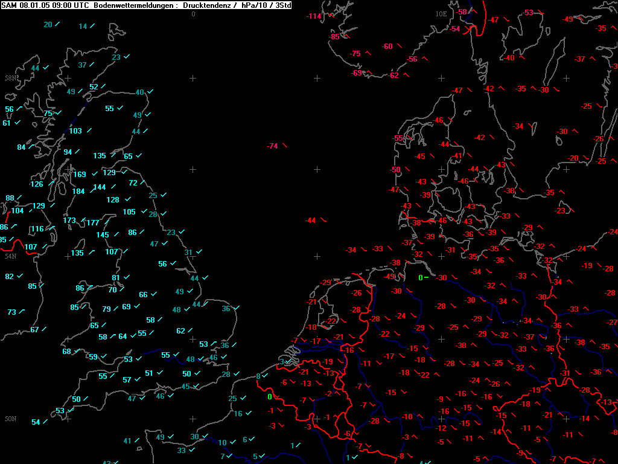
Task: Select the 58N latitude label
Action: click(11, 78)
